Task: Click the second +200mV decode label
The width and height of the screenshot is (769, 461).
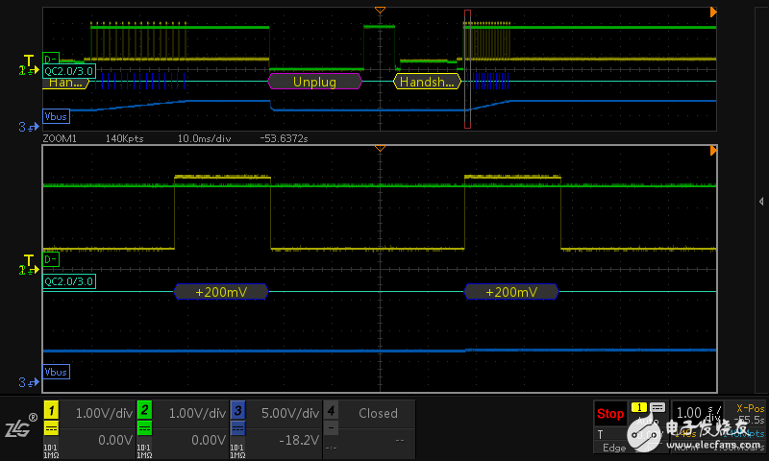Action: point(510,292)
